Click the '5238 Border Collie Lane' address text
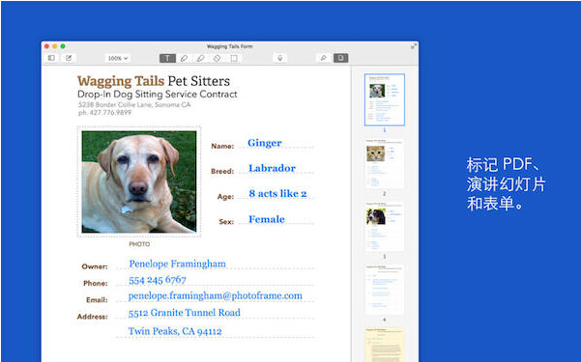This screenshot has width=581, height=362. tap(134, 105)
